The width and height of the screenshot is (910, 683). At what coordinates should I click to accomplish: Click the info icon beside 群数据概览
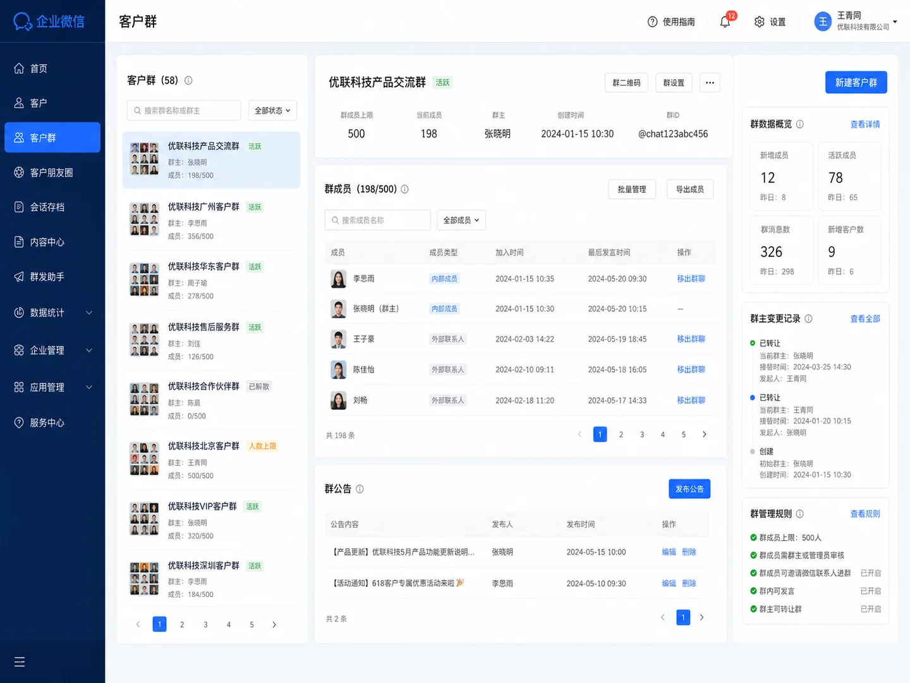[800, 124]
